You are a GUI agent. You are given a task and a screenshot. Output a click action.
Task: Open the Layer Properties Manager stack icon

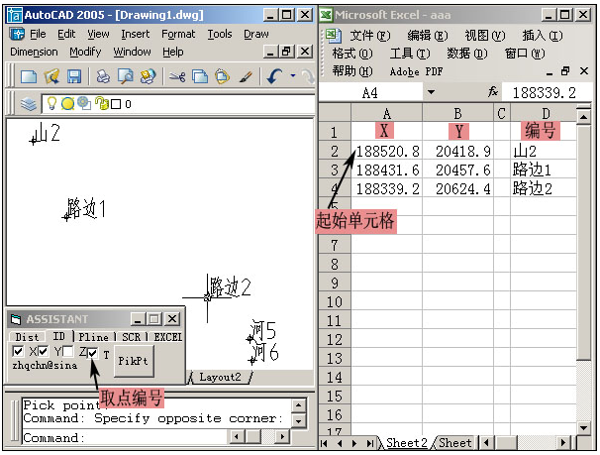[x=28, y=104]
